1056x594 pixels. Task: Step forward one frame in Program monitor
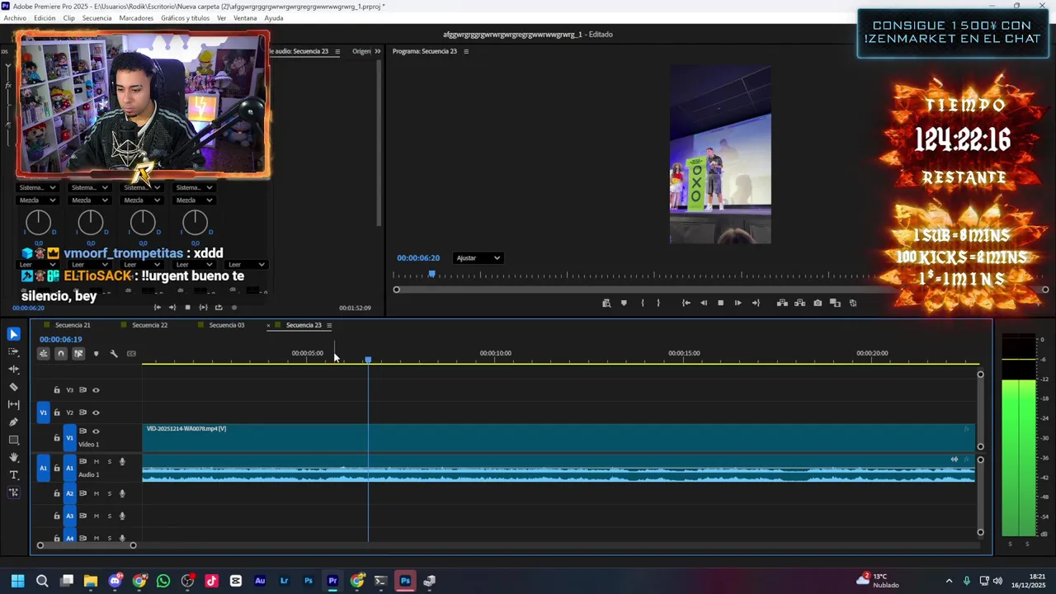[738, 303]
